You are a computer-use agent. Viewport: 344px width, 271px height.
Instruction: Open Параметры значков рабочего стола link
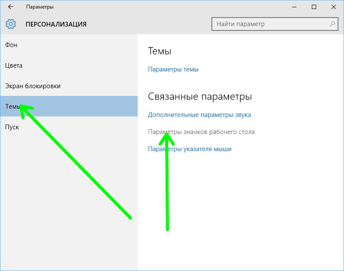(201, 132)
